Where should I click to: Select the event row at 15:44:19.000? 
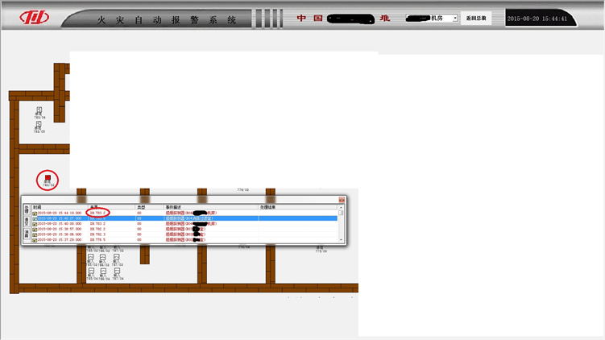click(x=184, y=213)
